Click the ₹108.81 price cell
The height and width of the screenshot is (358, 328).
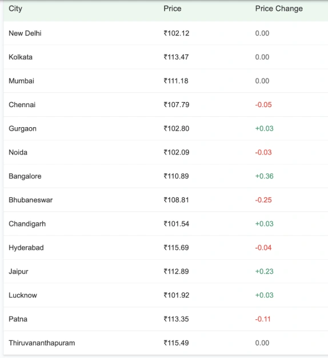[x=176, y=200]
